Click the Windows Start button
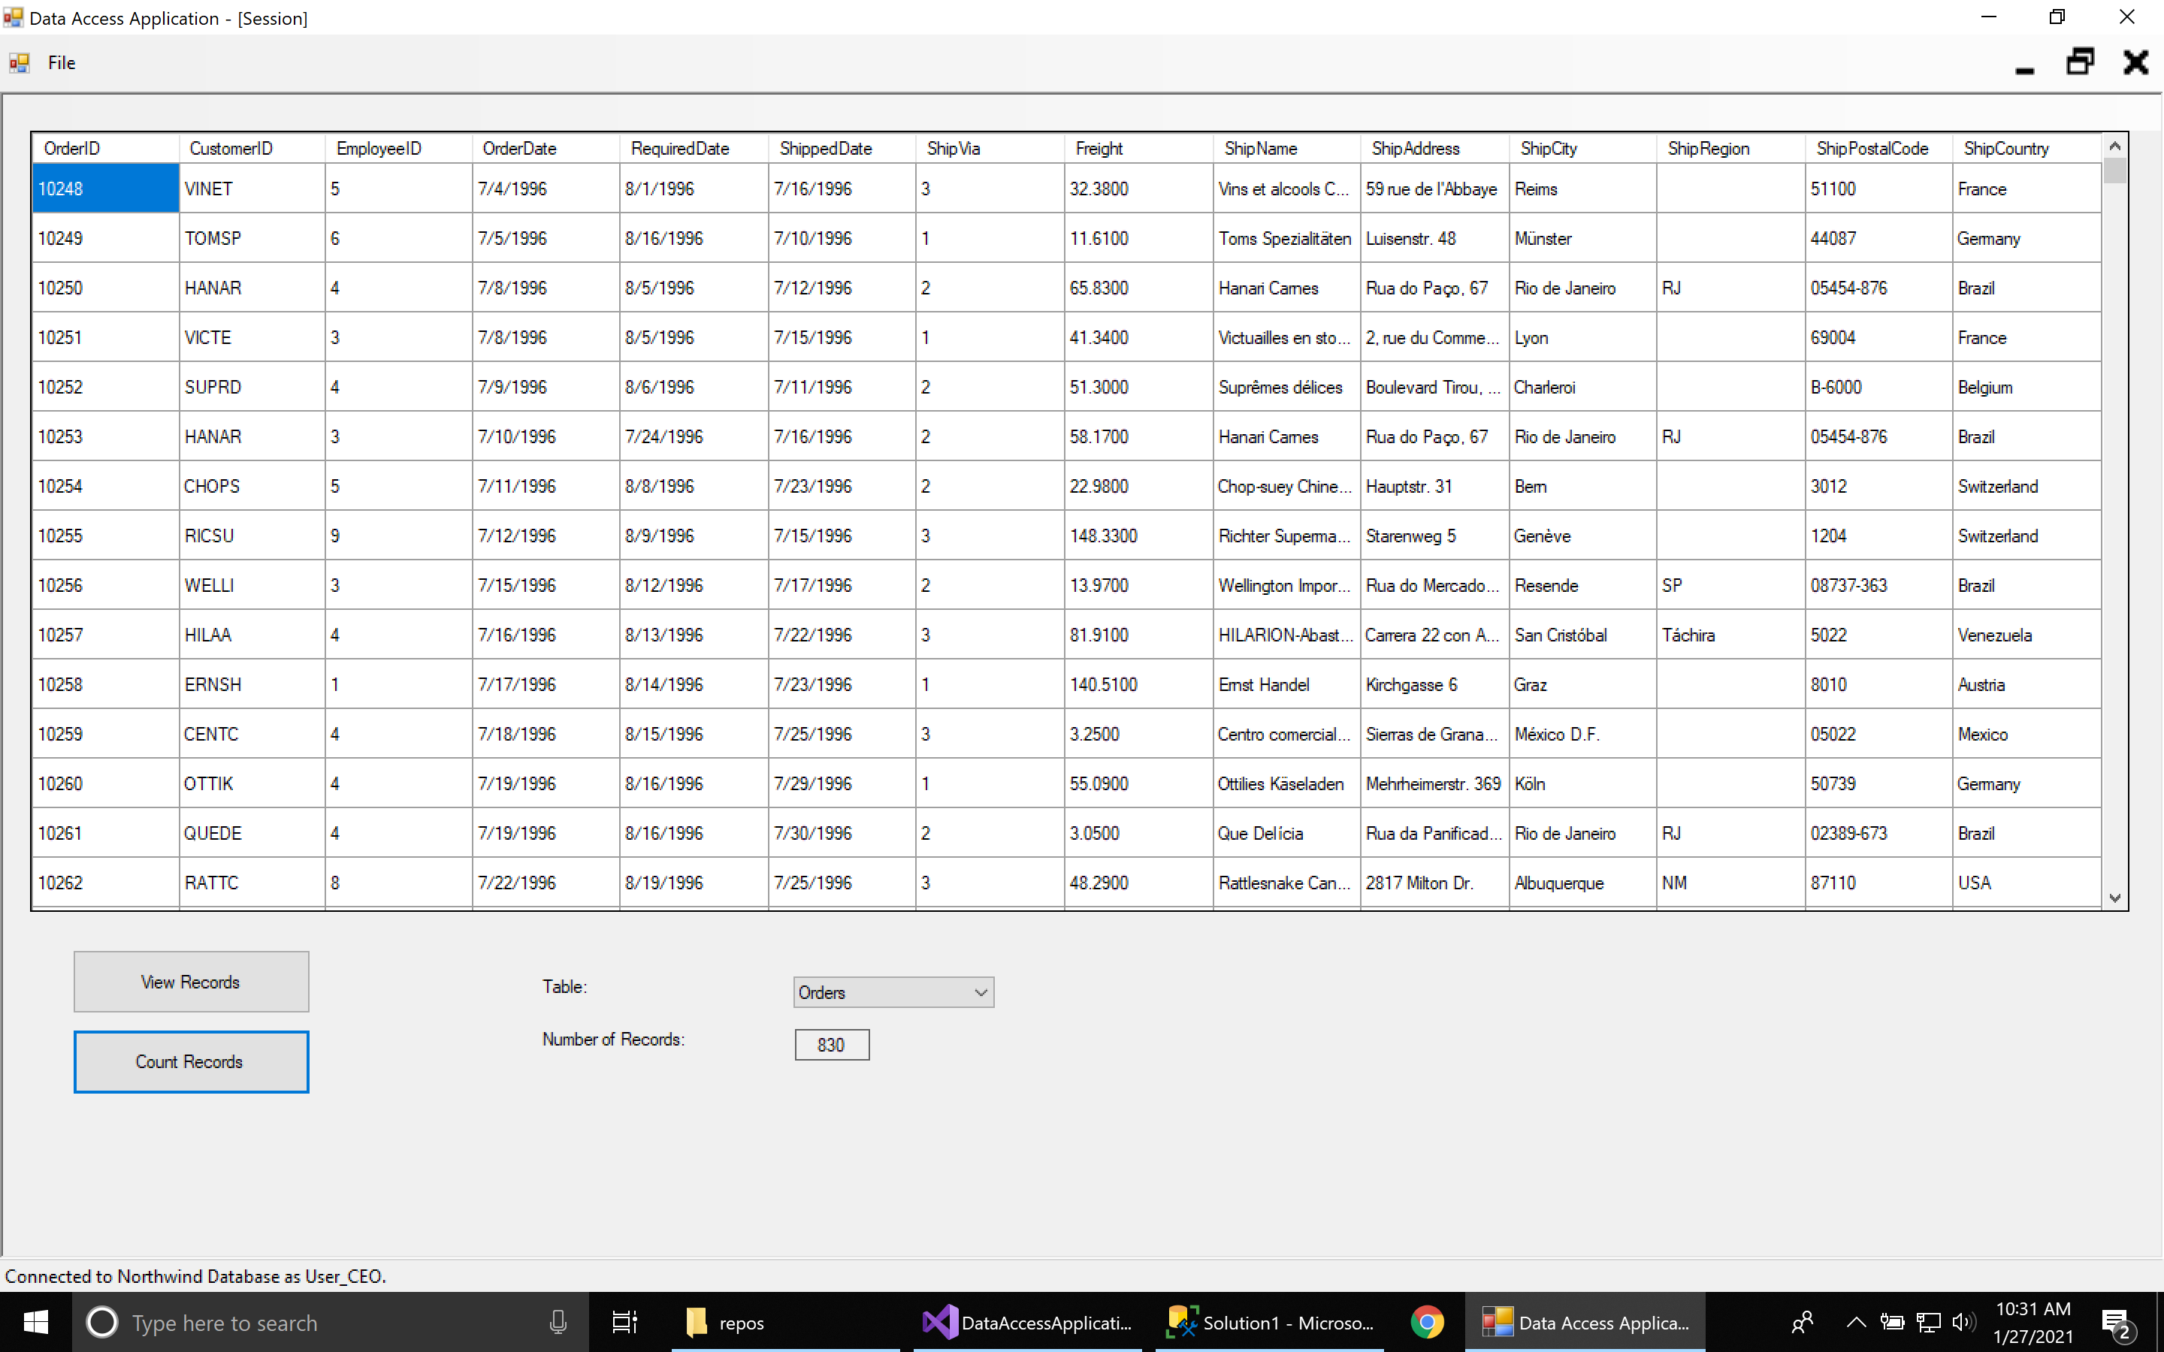The image size is (2164, 1352). click(x=36, y=1322)
